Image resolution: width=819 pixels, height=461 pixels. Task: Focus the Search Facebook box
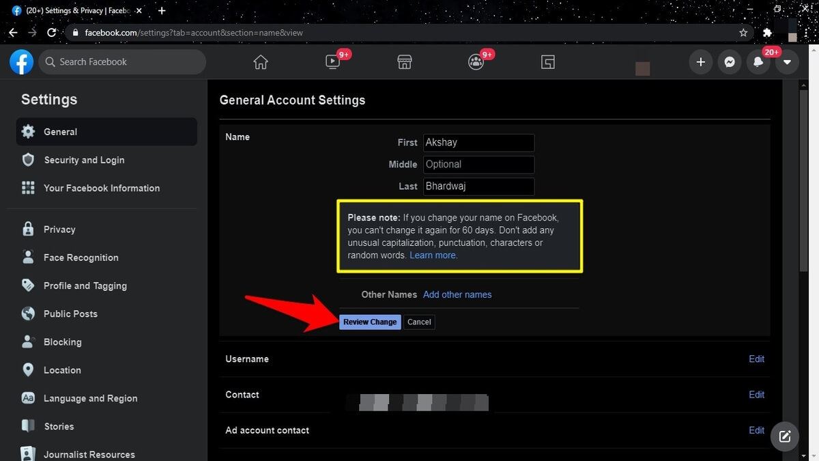[x=123, y=62]
